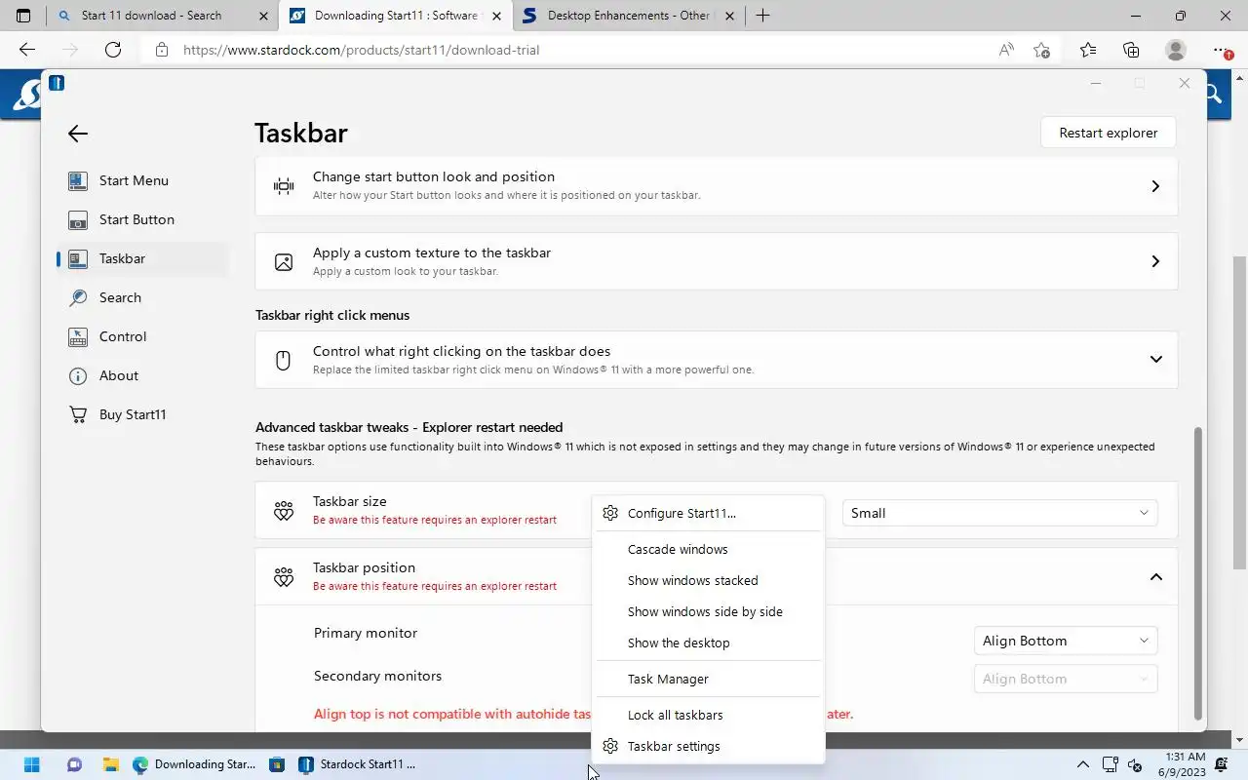Click the Control sidebar icon

[x=78, y=336]
